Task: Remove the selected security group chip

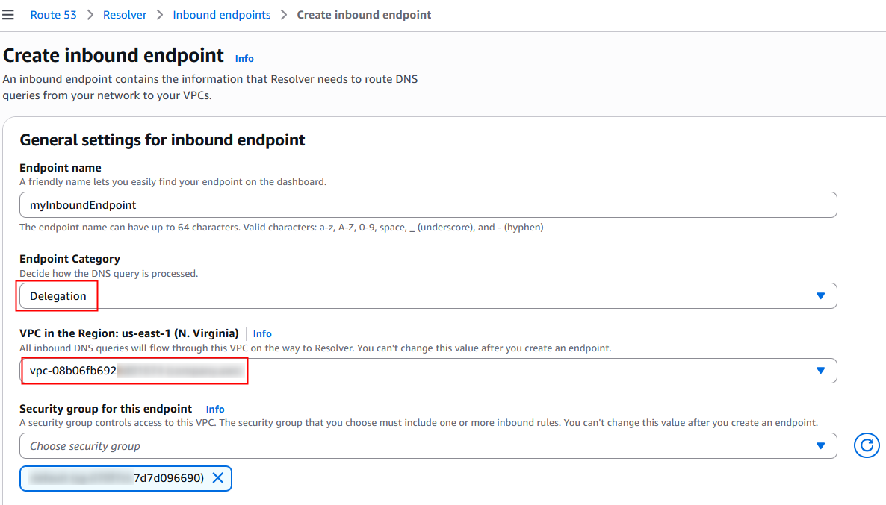Action: [217, 478]
